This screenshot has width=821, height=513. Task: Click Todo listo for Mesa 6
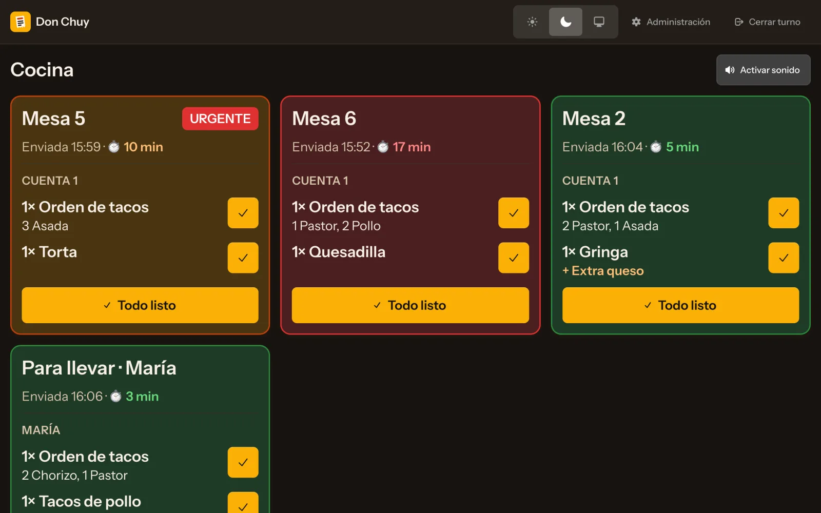point(411,305)
